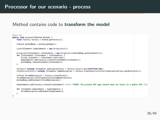Click the CtBlock methodBody declaration line

(36, 44)
